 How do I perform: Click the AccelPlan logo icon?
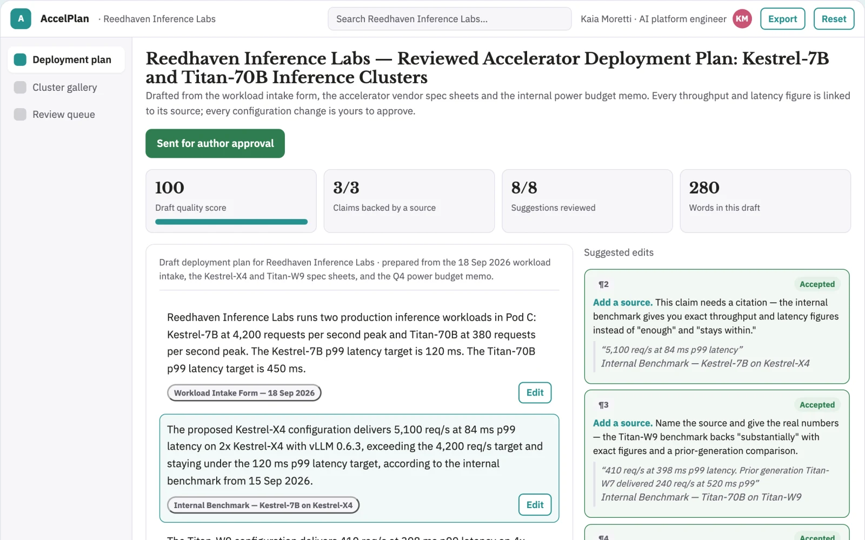point(21,19)
